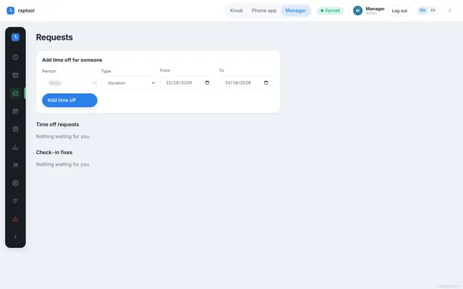Viewport: 463px width, 289px height.
Task: Select the green envelope requests icon
Action: [15, 93]
